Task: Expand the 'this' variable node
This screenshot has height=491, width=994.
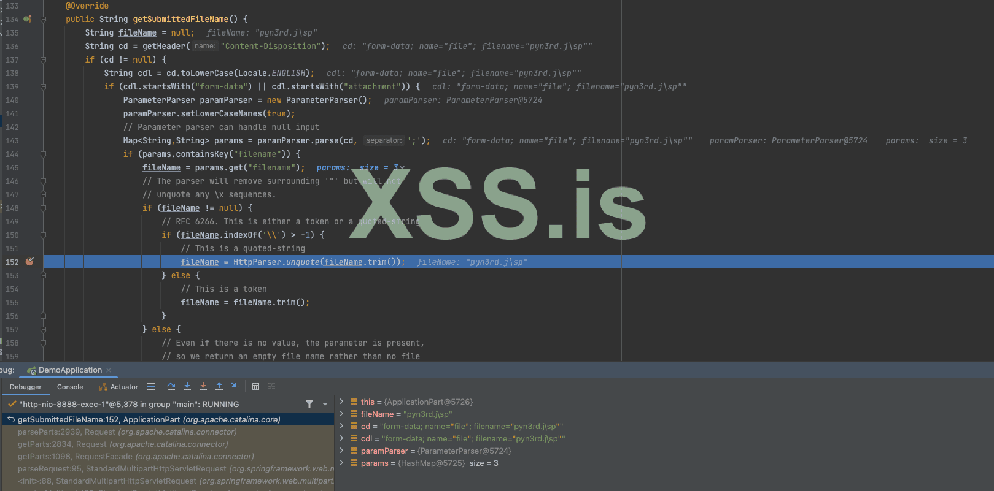Action: [x=342, y=402]
